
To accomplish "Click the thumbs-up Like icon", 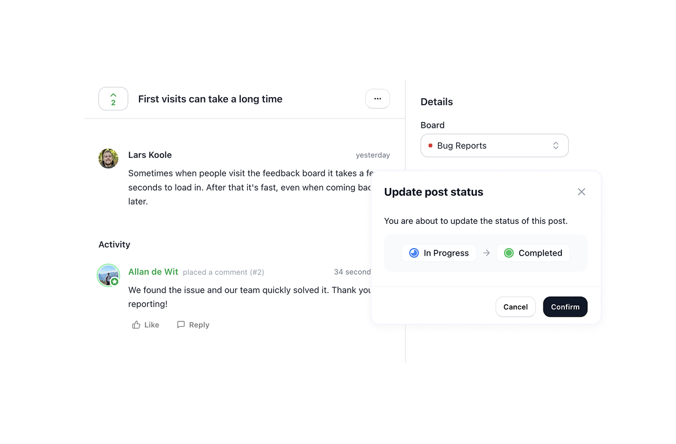I will pos(136,325).
